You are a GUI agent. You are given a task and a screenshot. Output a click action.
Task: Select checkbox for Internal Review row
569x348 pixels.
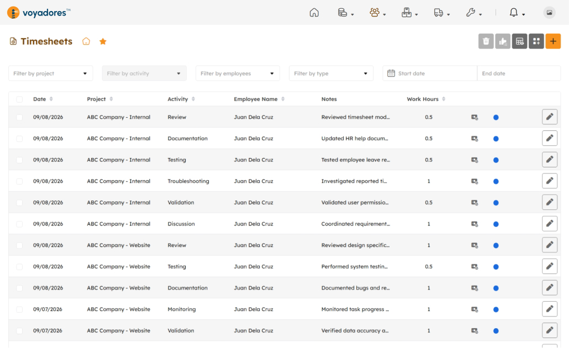(x=19, y=117)
